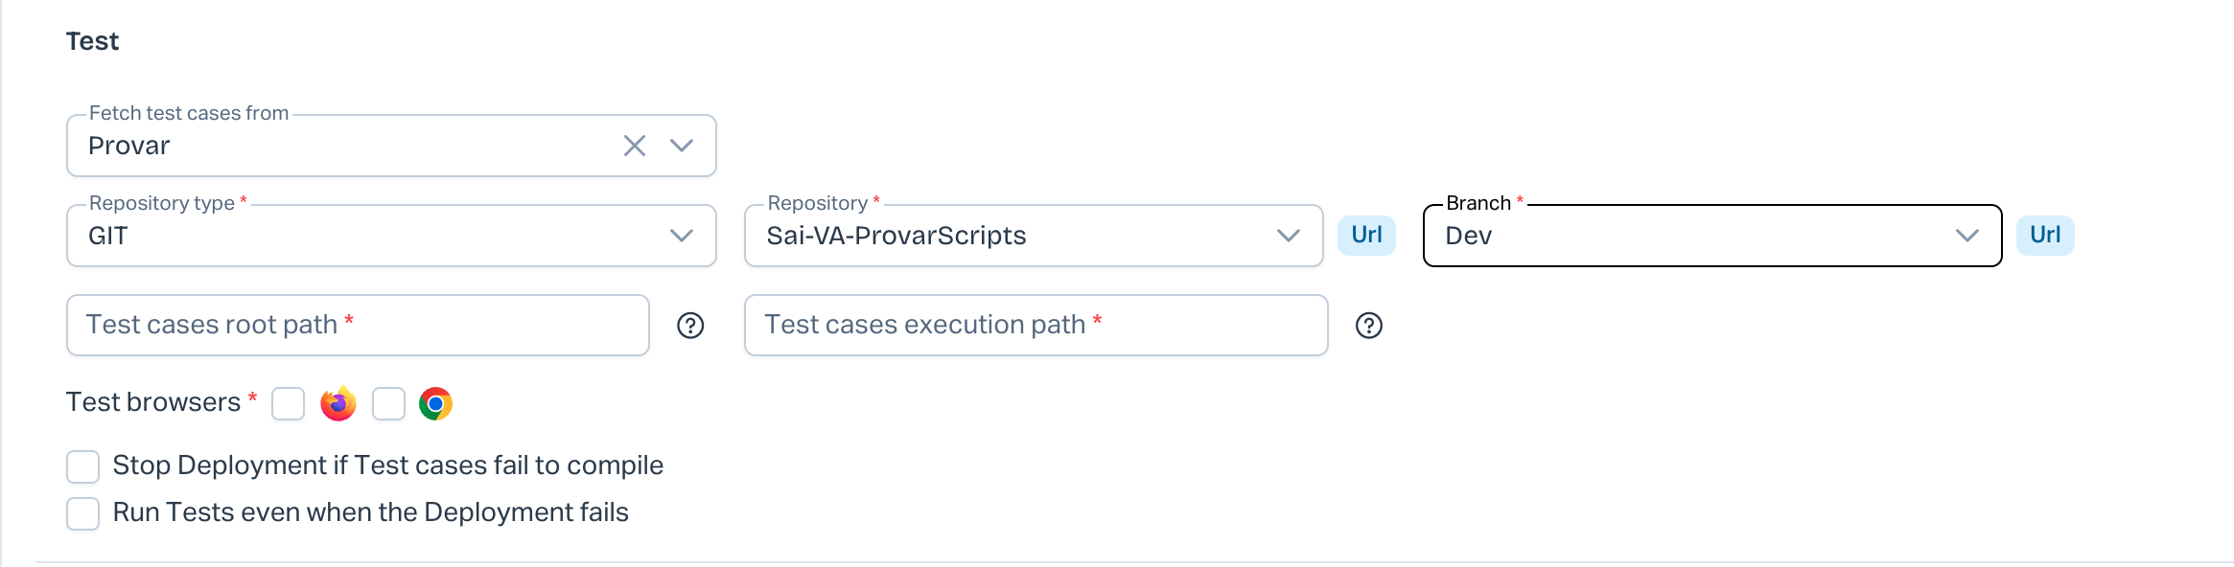Check Run Tests even when Deployment fails
This screenshot has height=567, width=2234.
(83, 513)
